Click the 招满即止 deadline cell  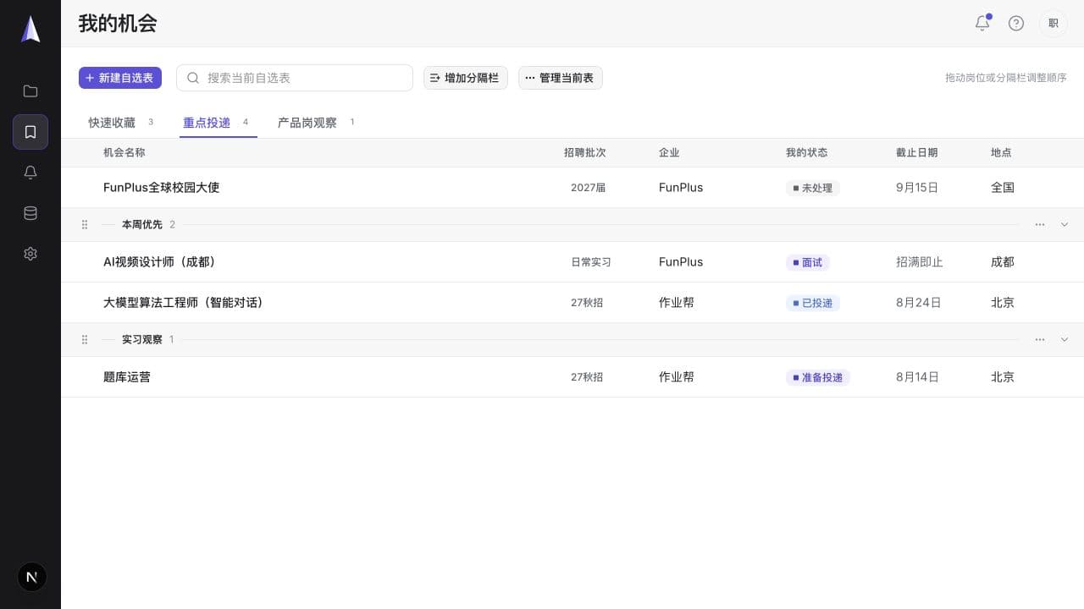coord(920,262)
